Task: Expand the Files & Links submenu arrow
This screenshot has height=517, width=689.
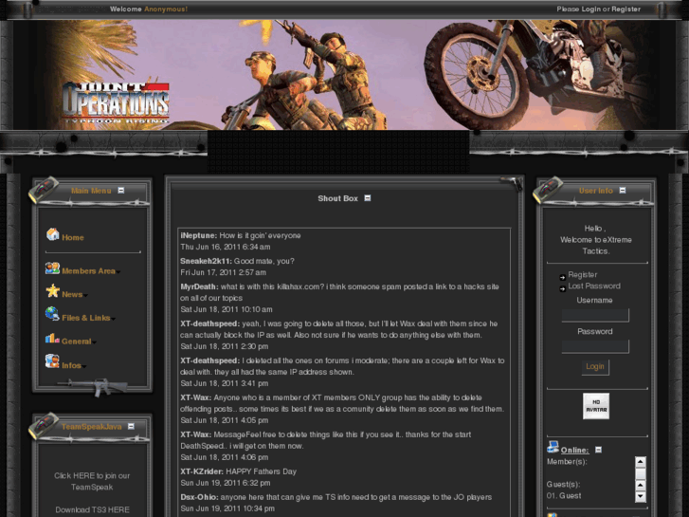Action: coord(114,319)
